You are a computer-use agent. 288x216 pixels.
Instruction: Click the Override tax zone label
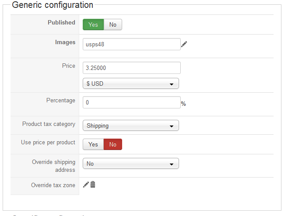click(x=53, y=185)
